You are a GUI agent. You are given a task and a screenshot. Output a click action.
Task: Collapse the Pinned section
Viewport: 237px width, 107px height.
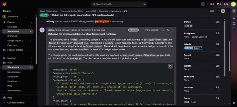click(x=31, y=22)
